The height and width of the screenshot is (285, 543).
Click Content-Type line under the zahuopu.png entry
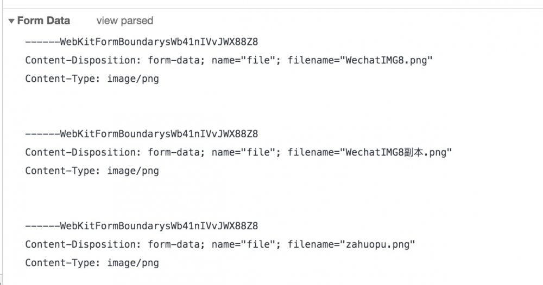[x=92, y=263]
